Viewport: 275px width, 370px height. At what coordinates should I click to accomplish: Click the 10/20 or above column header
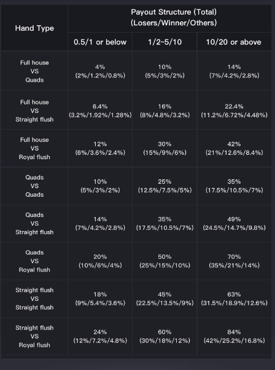point(234,42)
